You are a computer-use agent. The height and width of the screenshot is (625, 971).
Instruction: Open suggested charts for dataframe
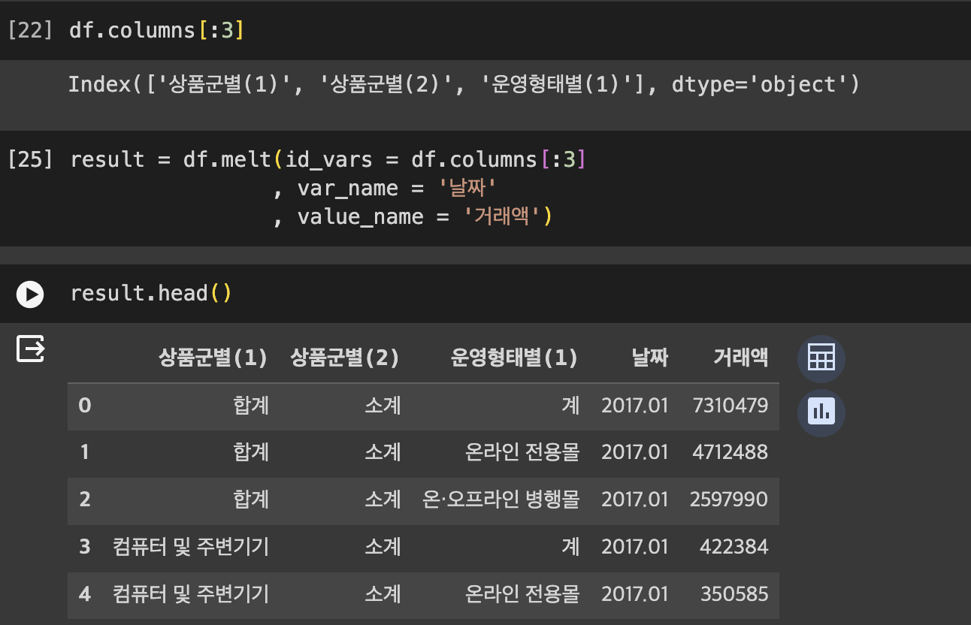(x=821, y=412)
